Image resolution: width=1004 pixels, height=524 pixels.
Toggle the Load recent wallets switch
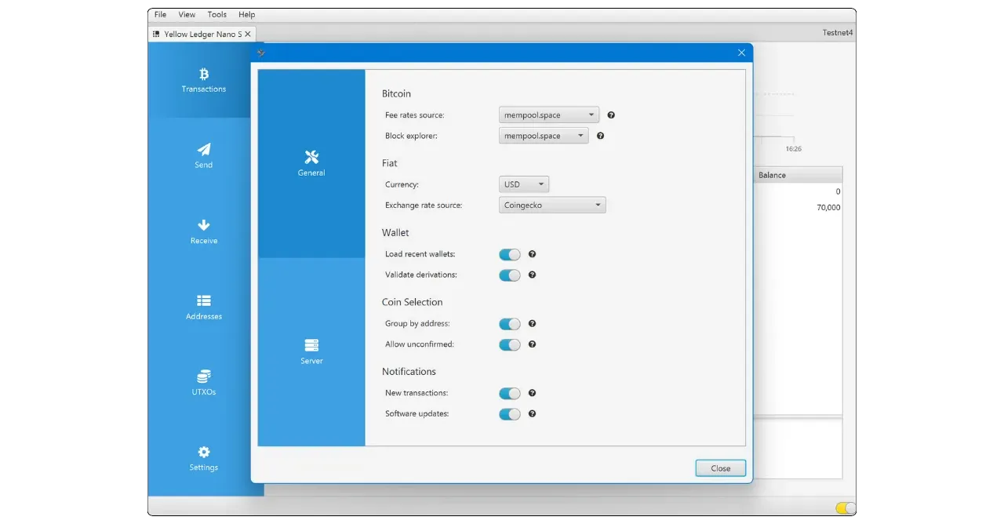510,255
